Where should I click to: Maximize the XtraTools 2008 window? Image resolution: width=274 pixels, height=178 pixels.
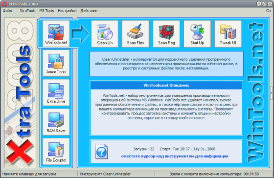(x=264, y=4)
